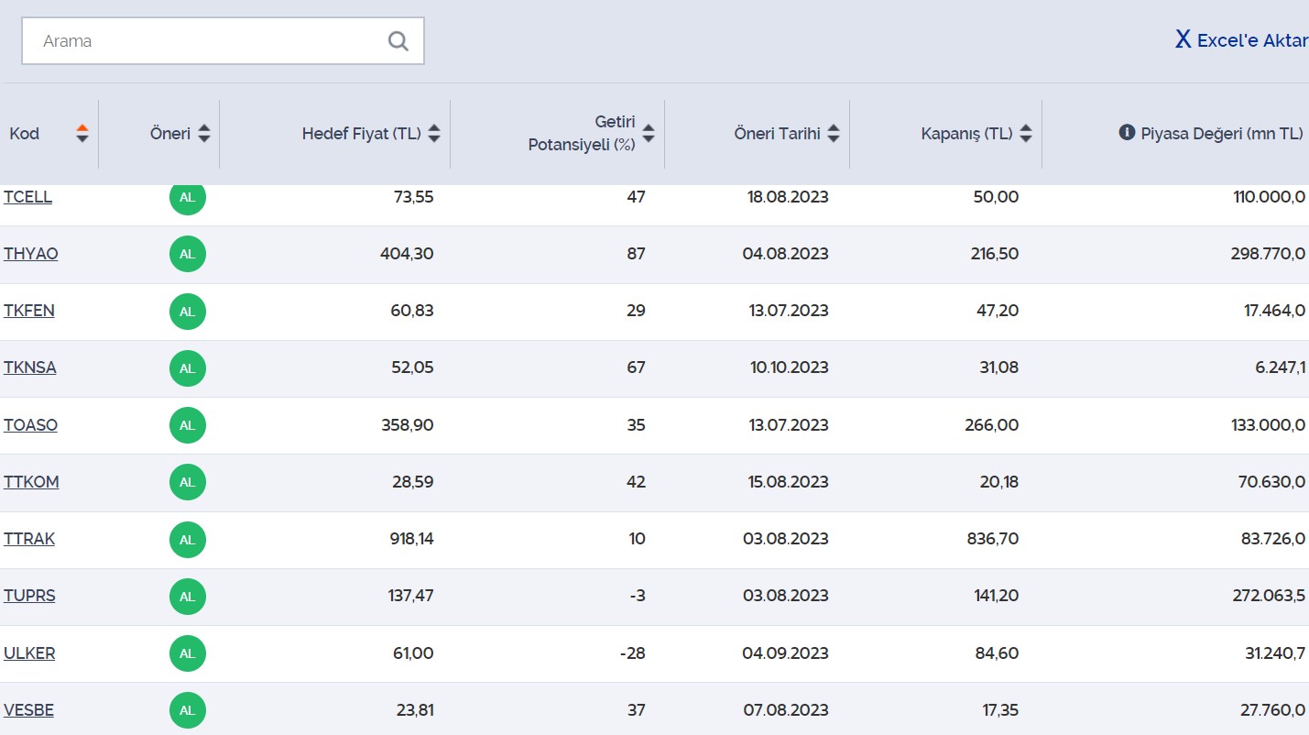Click the AL badge for ULKER
This screenshot has height=735, width=1309.
point(188,653)
